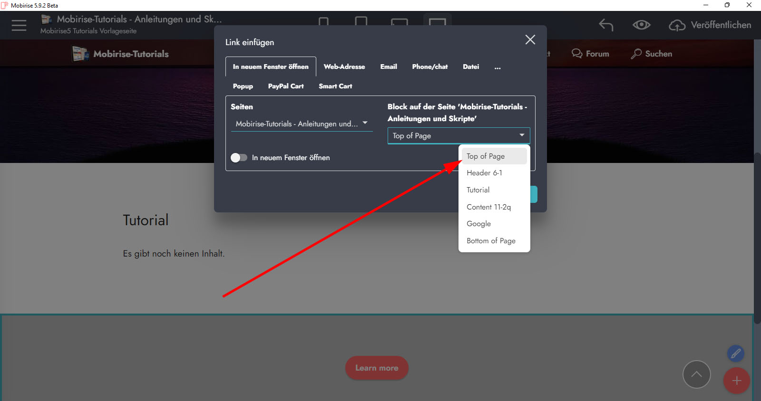Click the 'Es gibt noch keinen Inhalt.' text
Screen dimensions: 761x401
click(x=174, y=254)
